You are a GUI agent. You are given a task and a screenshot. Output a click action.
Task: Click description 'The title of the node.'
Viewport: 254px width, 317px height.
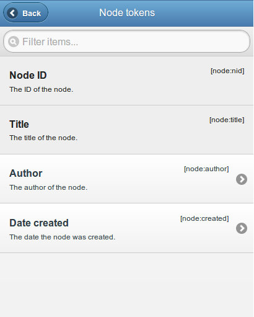tap(43, 138)
